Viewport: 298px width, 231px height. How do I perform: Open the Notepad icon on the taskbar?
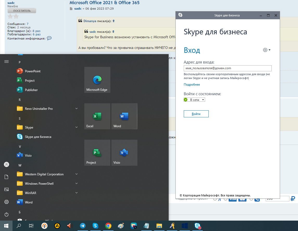point(146,226)
